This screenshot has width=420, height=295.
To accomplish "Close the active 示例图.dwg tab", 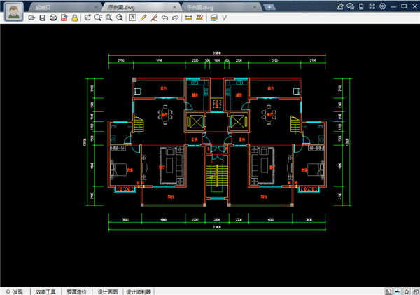I will click(174, 6).
